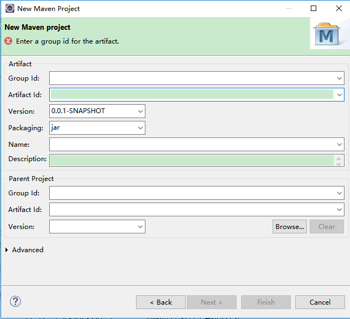Click the disabled Clear button
Viewport: 350px width, 319px height.
(327, 226)
